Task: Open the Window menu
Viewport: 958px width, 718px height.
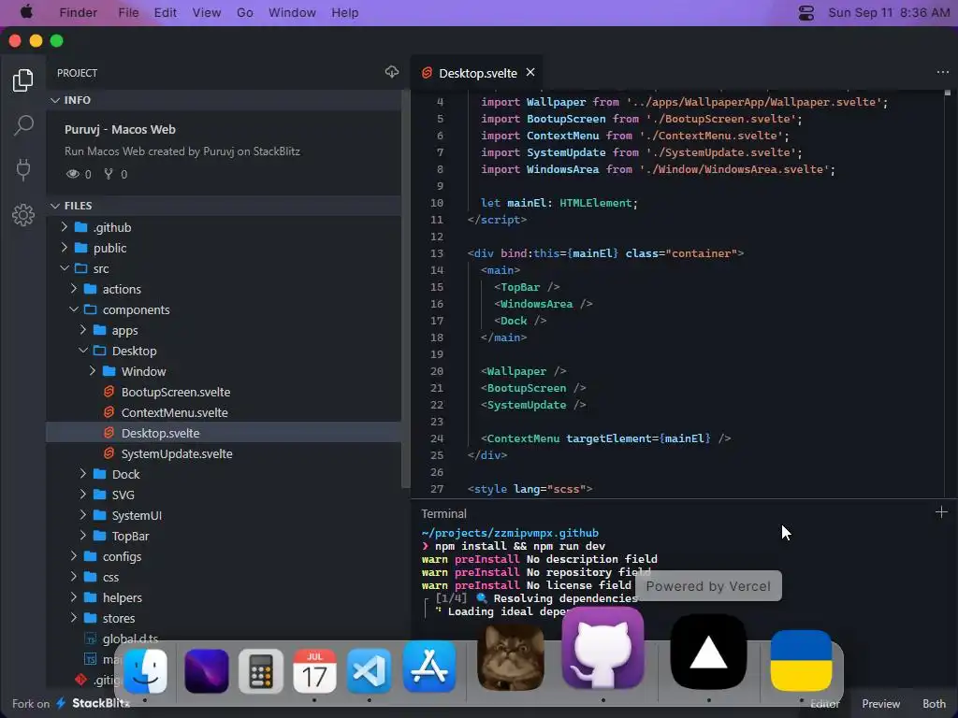Action: (292, 13)
